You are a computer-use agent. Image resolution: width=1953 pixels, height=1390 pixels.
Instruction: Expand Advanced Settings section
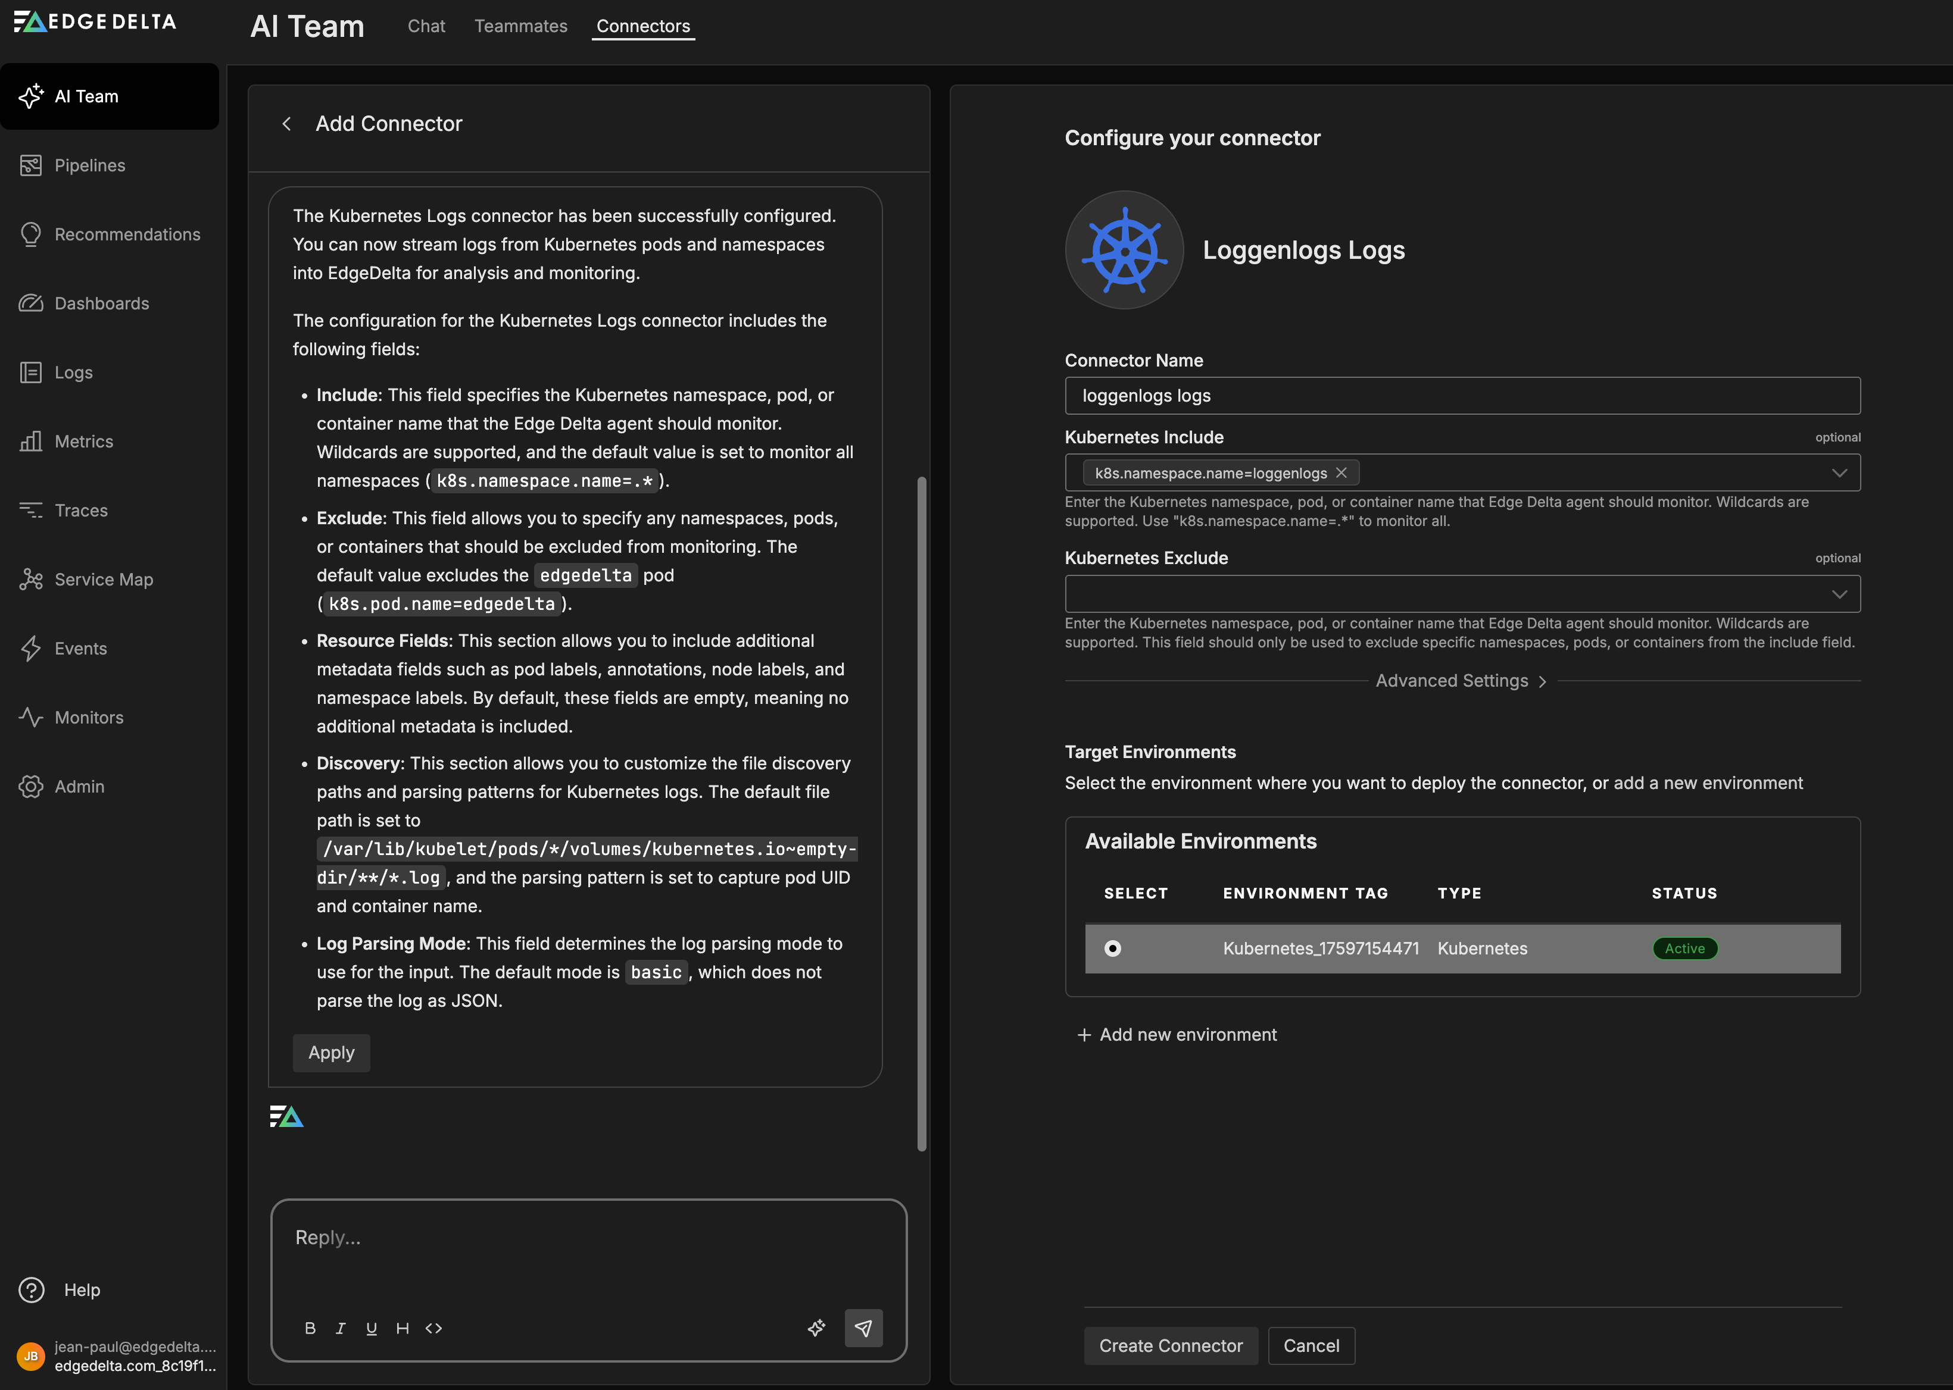click(x=1461, y=681)
